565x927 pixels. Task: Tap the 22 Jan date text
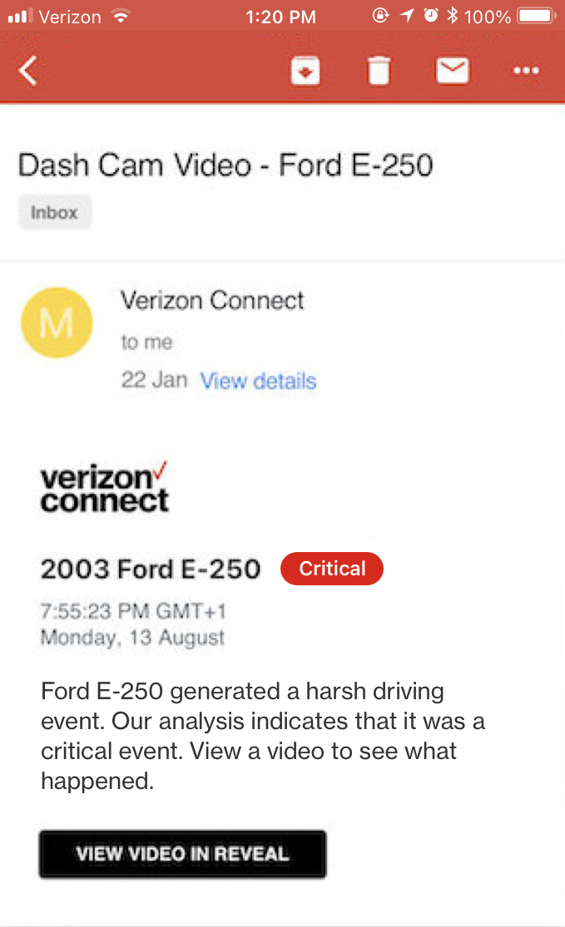click(154, 381)
